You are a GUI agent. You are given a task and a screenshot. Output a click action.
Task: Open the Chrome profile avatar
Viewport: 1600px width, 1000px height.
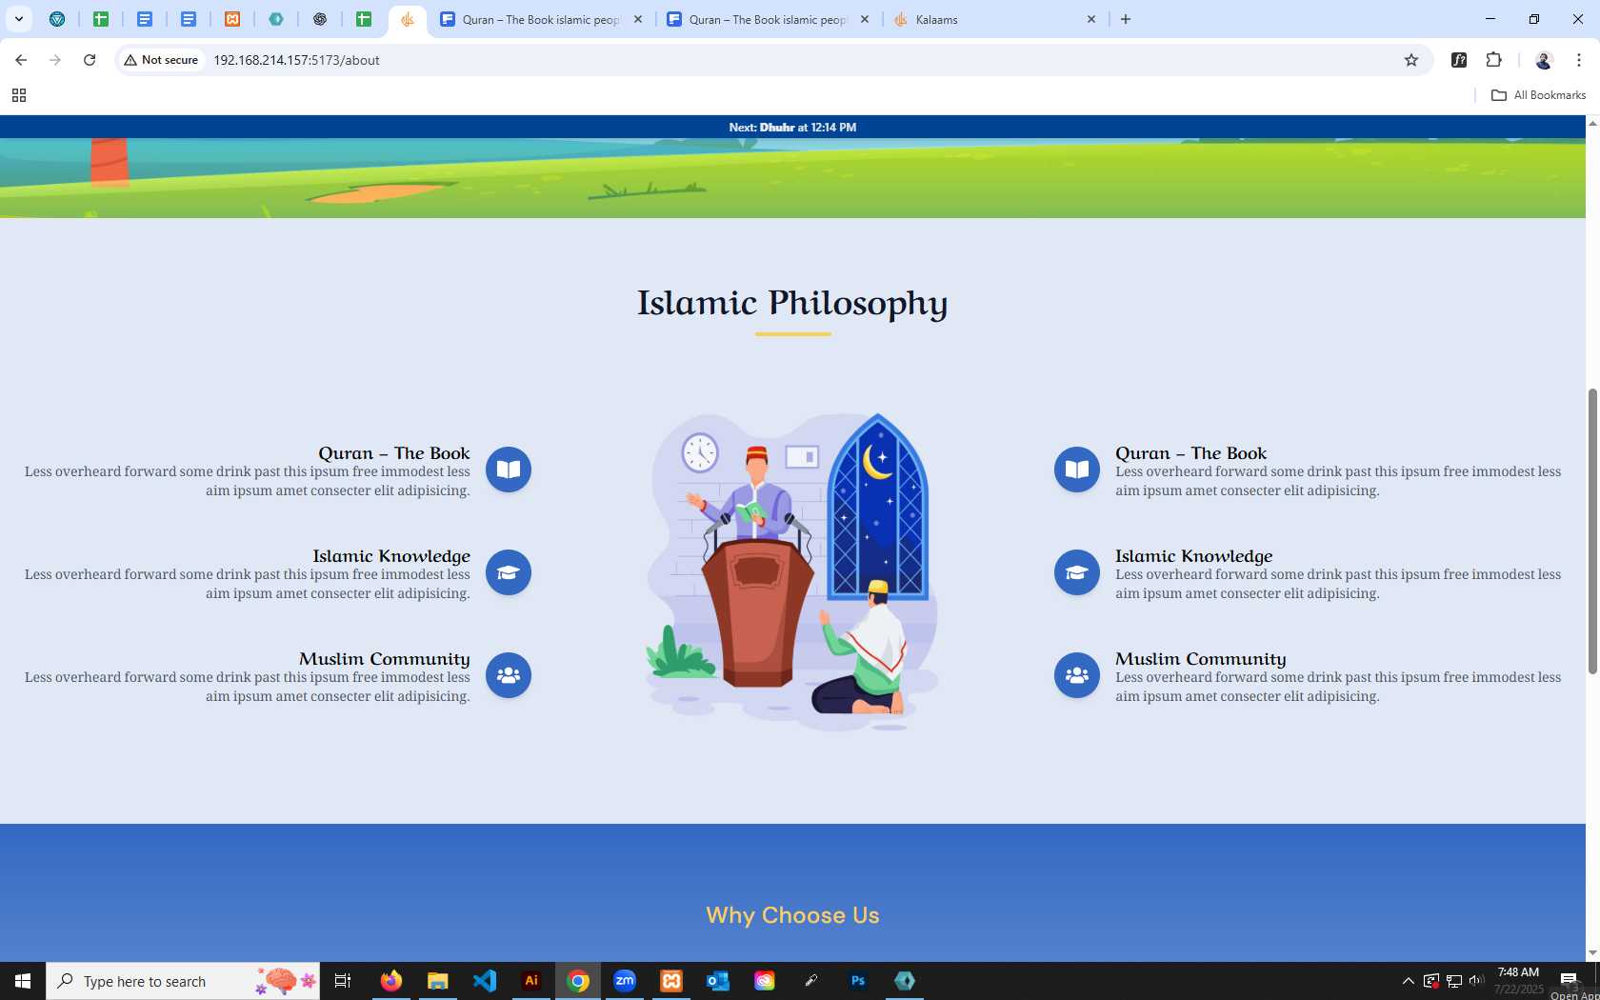point(1544,60)
